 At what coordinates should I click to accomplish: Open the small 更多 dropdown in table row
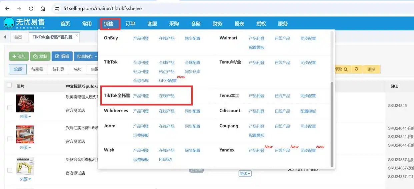click(245, 174)
